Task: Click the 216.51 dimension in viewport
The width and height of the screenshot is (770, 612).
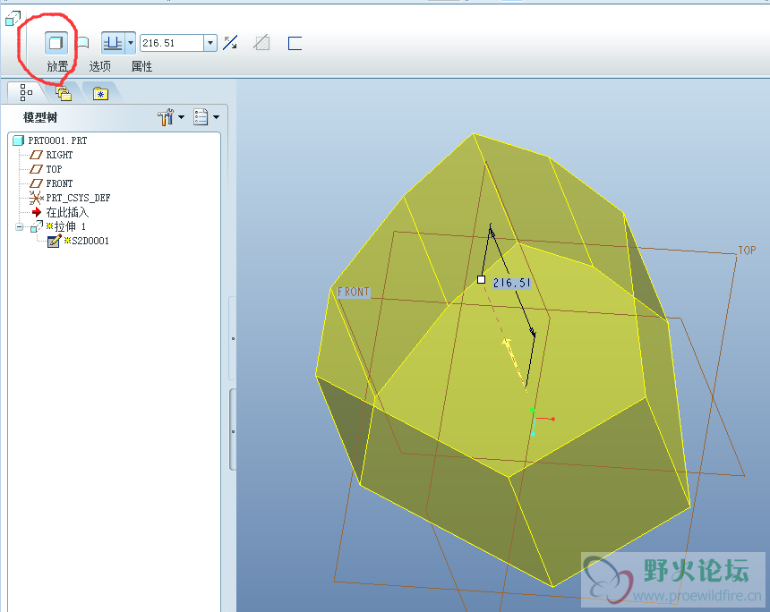Action: 512,283
